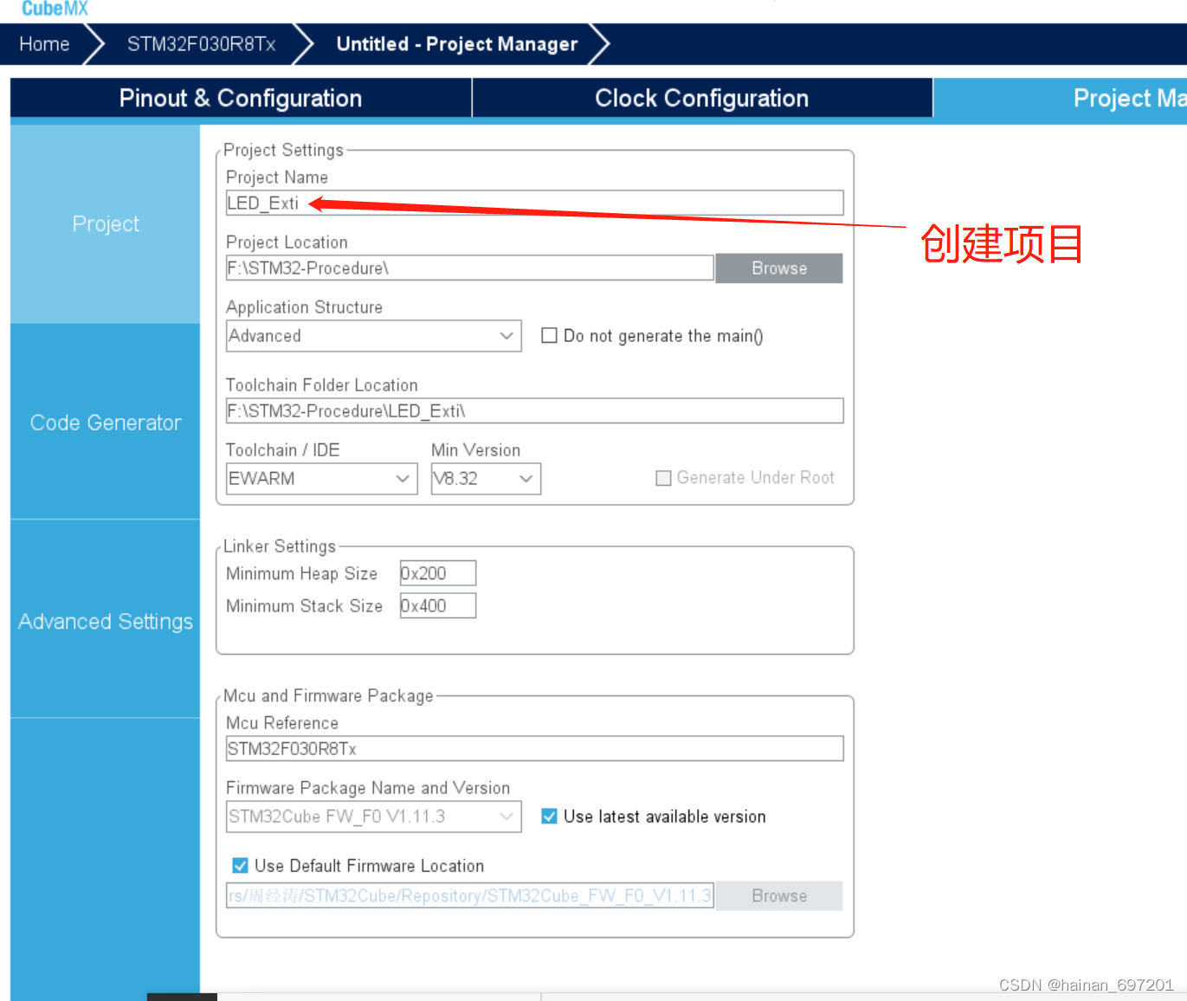Select the firmware repository path field

470,895
